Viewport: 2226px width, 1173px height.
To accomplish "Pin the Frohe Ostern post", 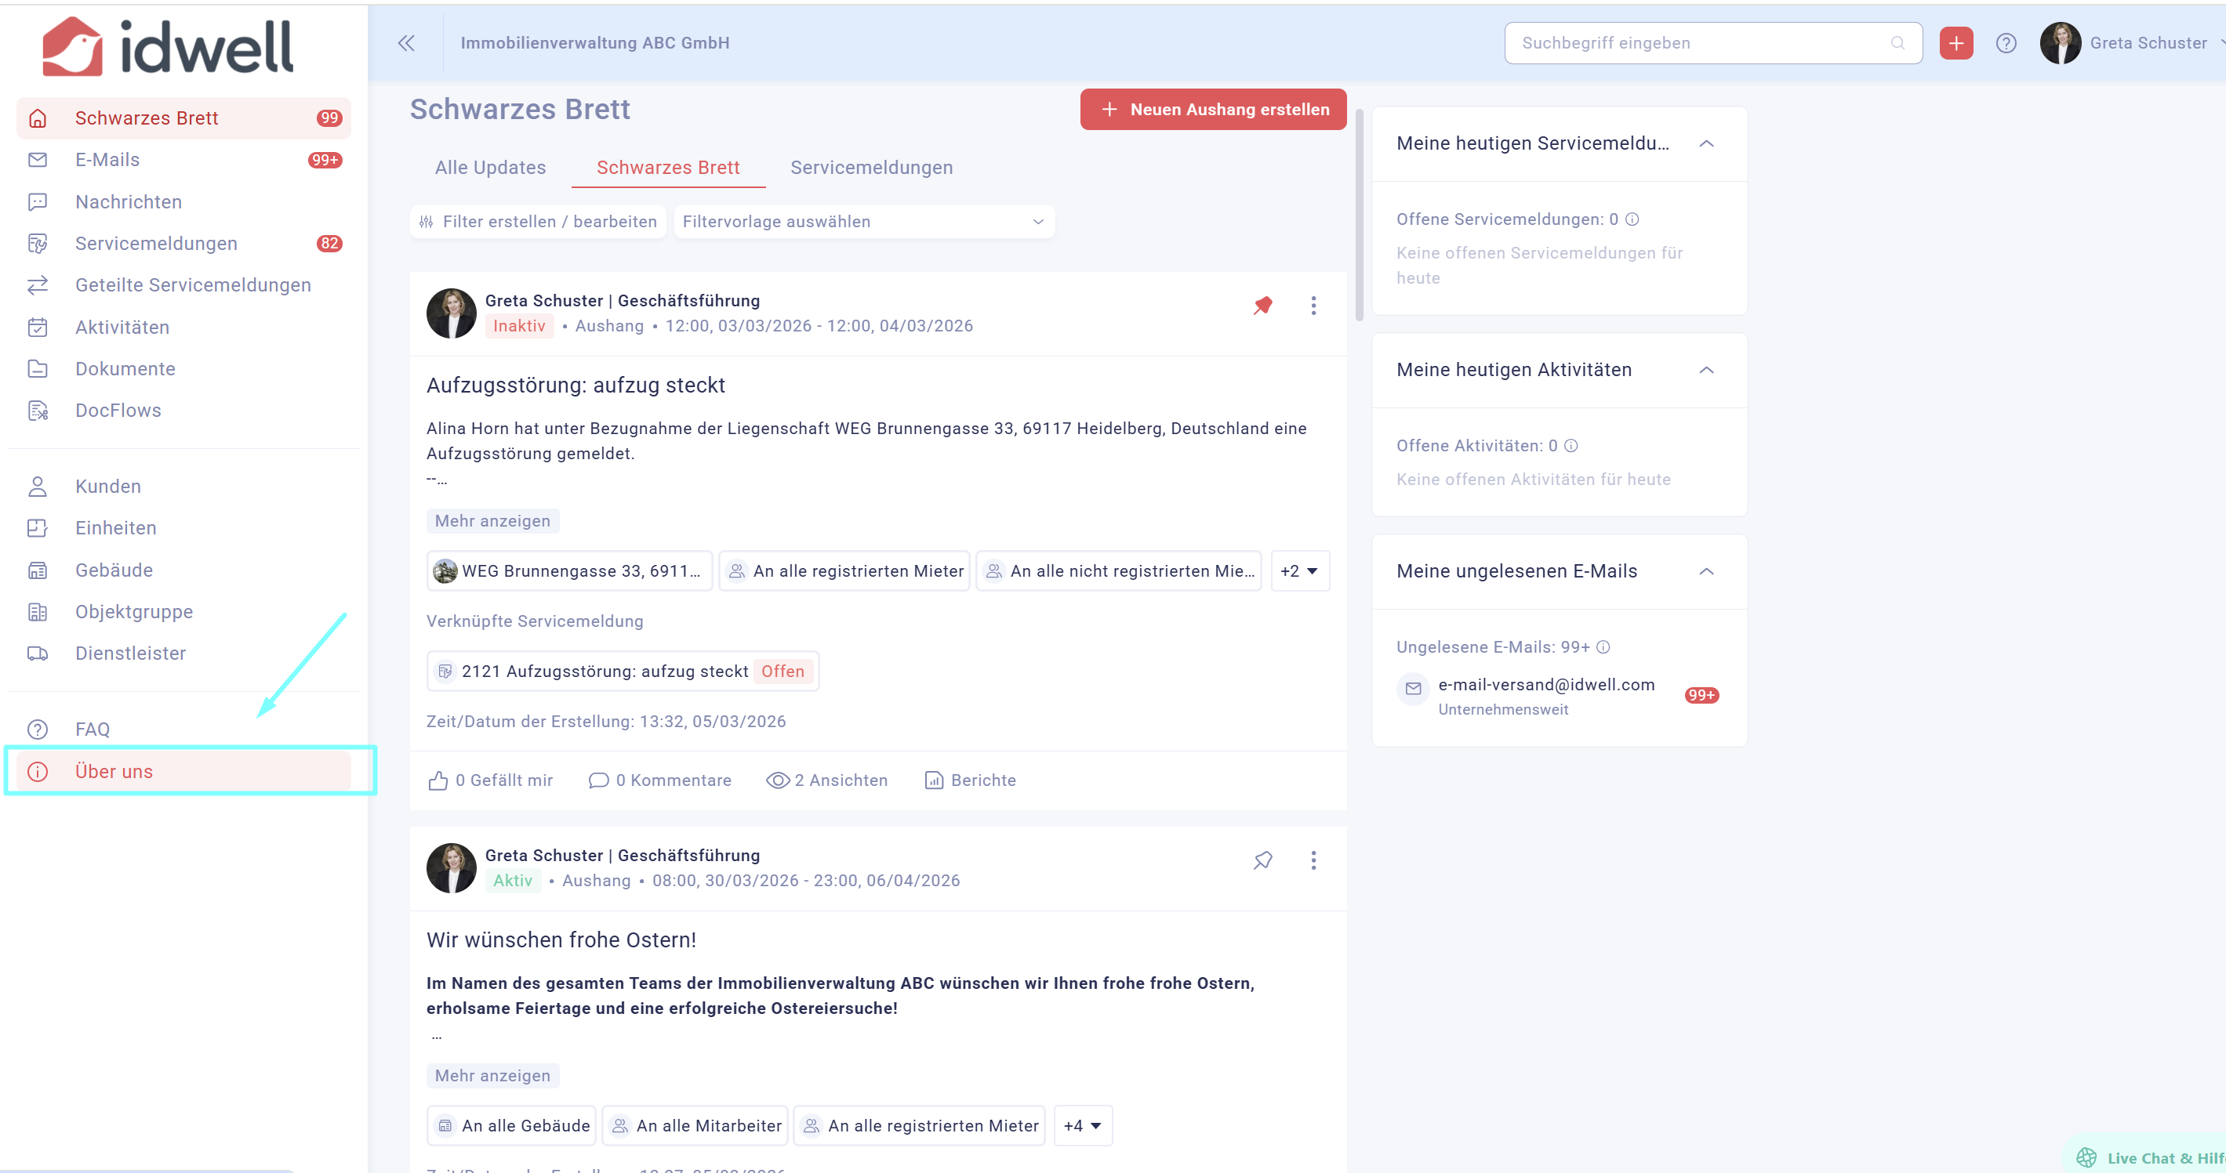I will [x=1262, y=860].
